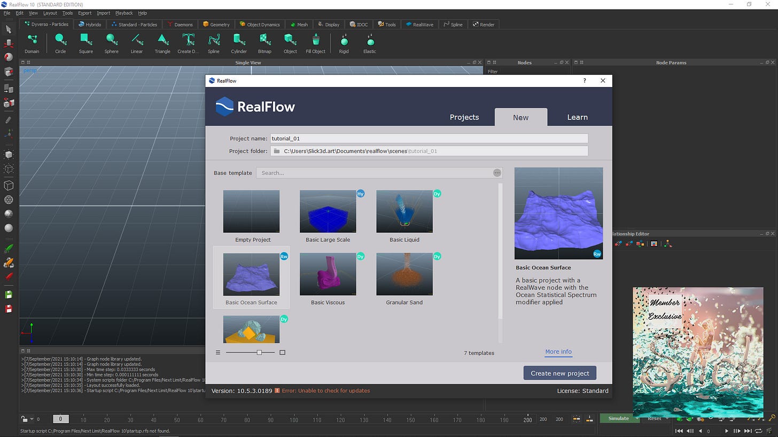Screen dimensions: 778x437
Task: Switch to the Daemons shelf tab
Action: (180, 24)
